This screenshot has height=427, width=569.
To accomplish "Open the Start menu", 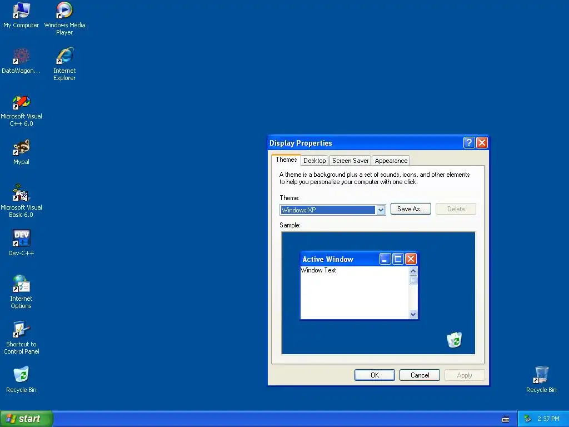I will (27, 419).
